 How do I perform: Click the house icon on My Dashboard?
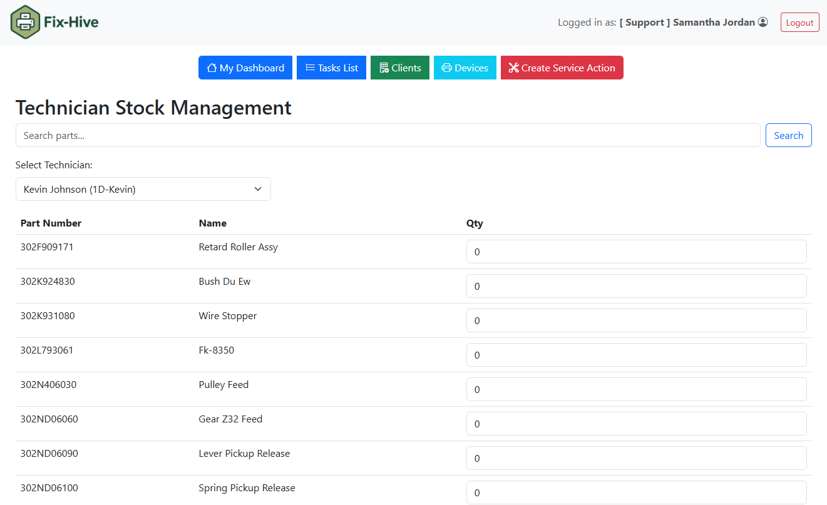[212, 68]
